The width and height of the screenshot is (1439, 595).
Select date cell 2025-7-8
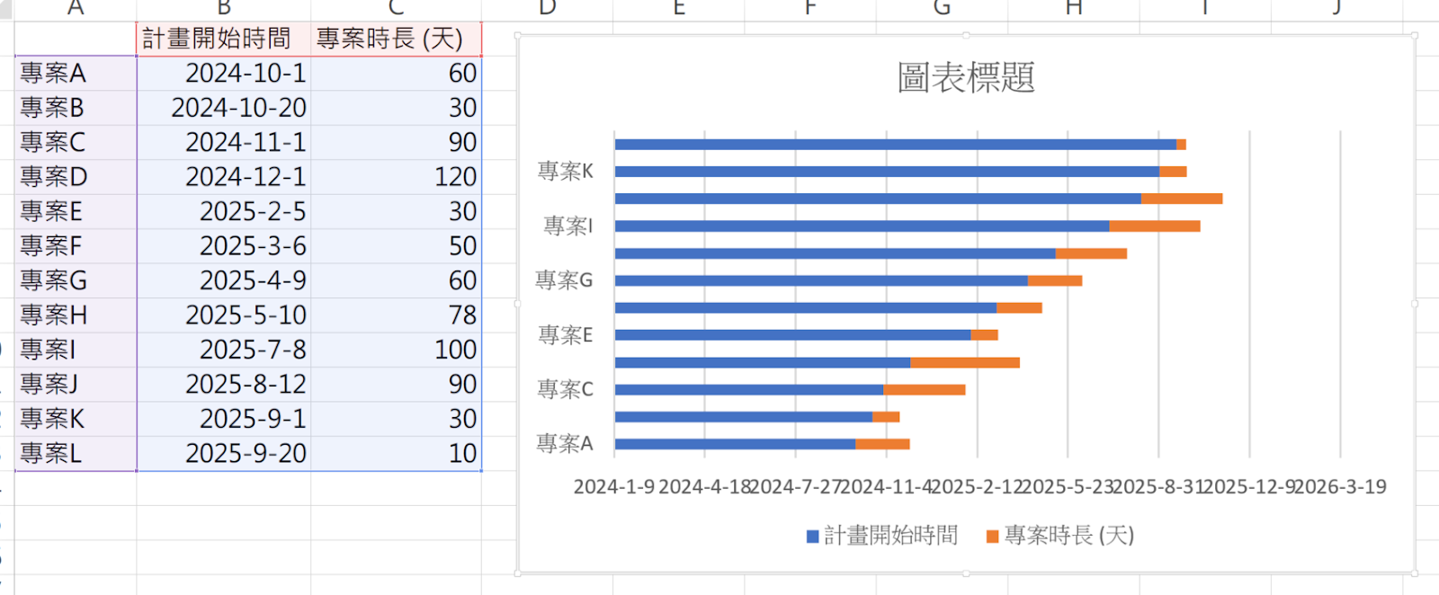point(224,350)
